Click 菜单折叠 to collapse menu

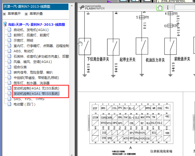(x=36, y=14)
